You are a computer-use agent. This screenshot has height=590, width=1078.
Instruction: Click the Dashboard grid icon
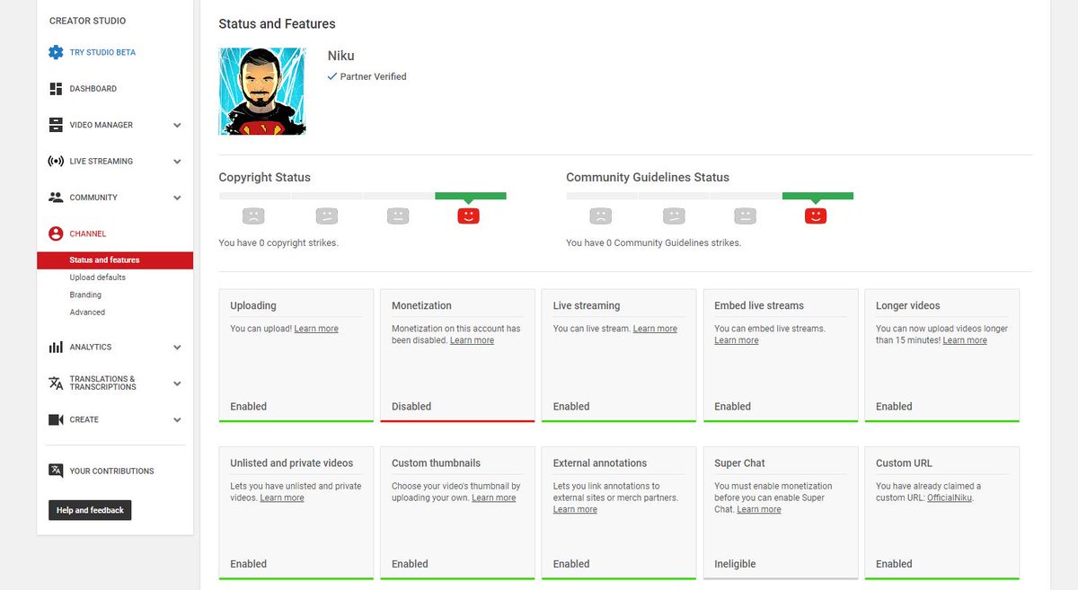(x=56, y=89)
